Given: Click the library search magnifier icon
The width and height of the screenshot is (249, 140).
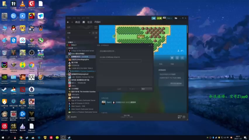Looking at the screenshot, I should tap(68, 37).
